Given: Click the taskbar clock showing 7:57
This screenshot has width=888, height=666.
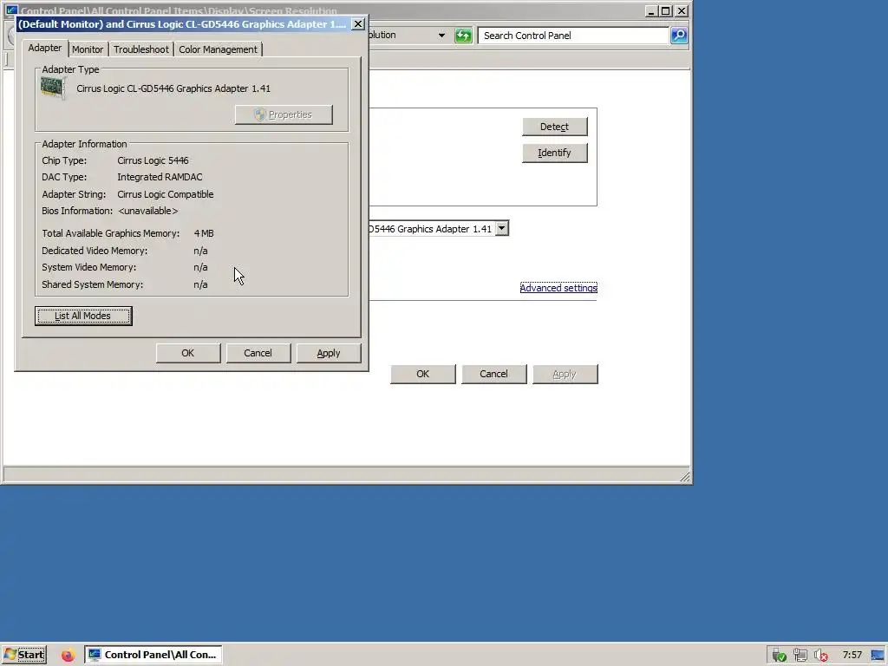Looking at the screenshot, I should click(x=852, y=656).
